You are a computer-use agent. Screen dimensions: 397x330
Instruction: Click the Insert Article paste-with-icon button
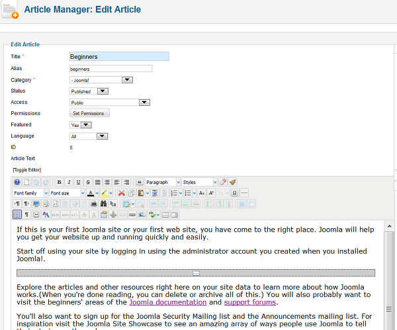point(104,215)
